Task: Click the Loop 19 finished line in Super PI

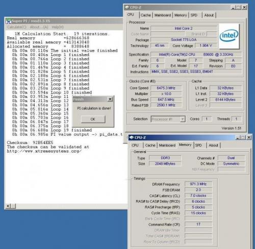Action: click(52, 130)
